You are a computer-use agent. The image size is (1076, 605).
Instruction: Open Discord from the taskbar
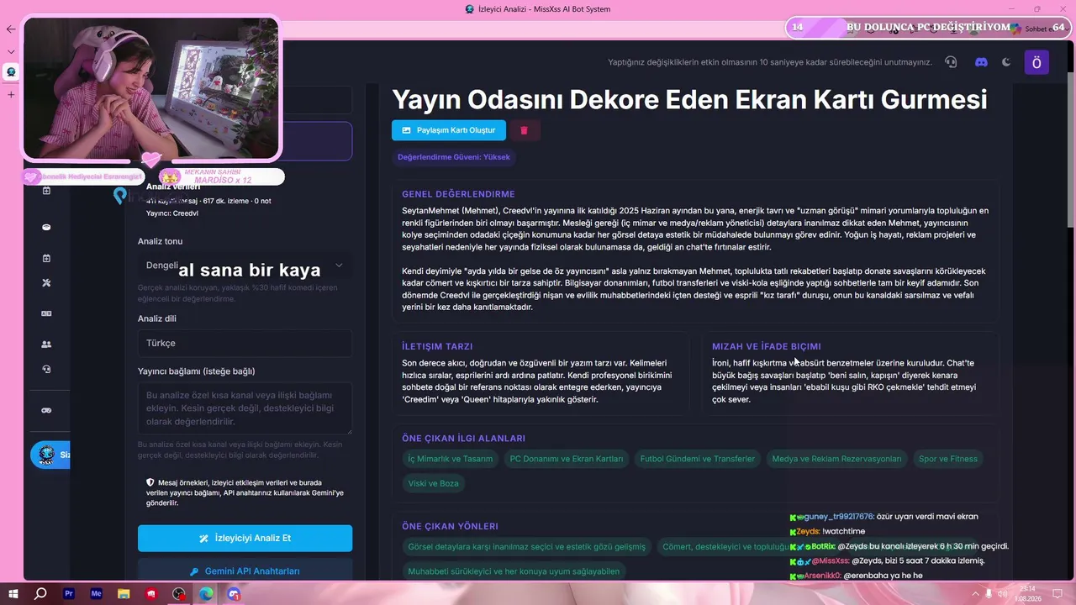tap(234, 594)
